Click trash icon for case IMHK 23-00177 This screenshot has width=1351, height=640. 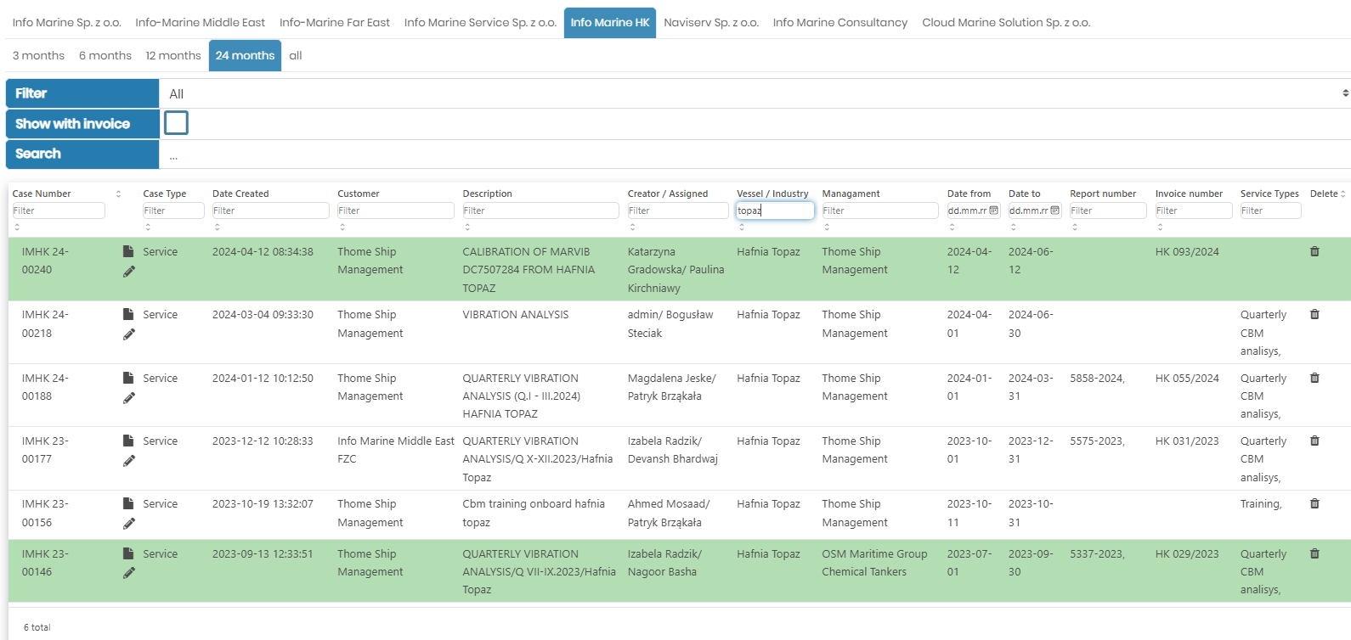1314,441
